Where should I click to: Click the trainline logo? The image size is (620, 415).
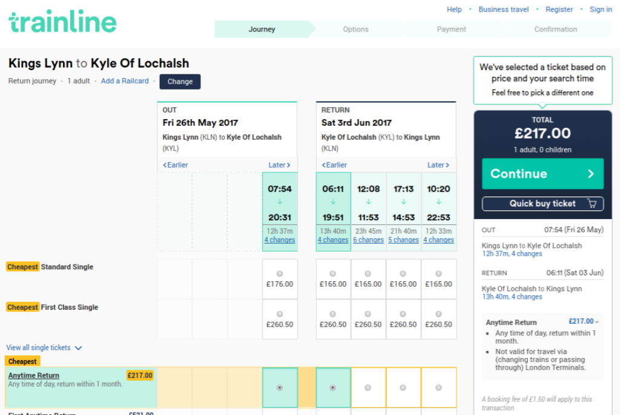(62, 22)
